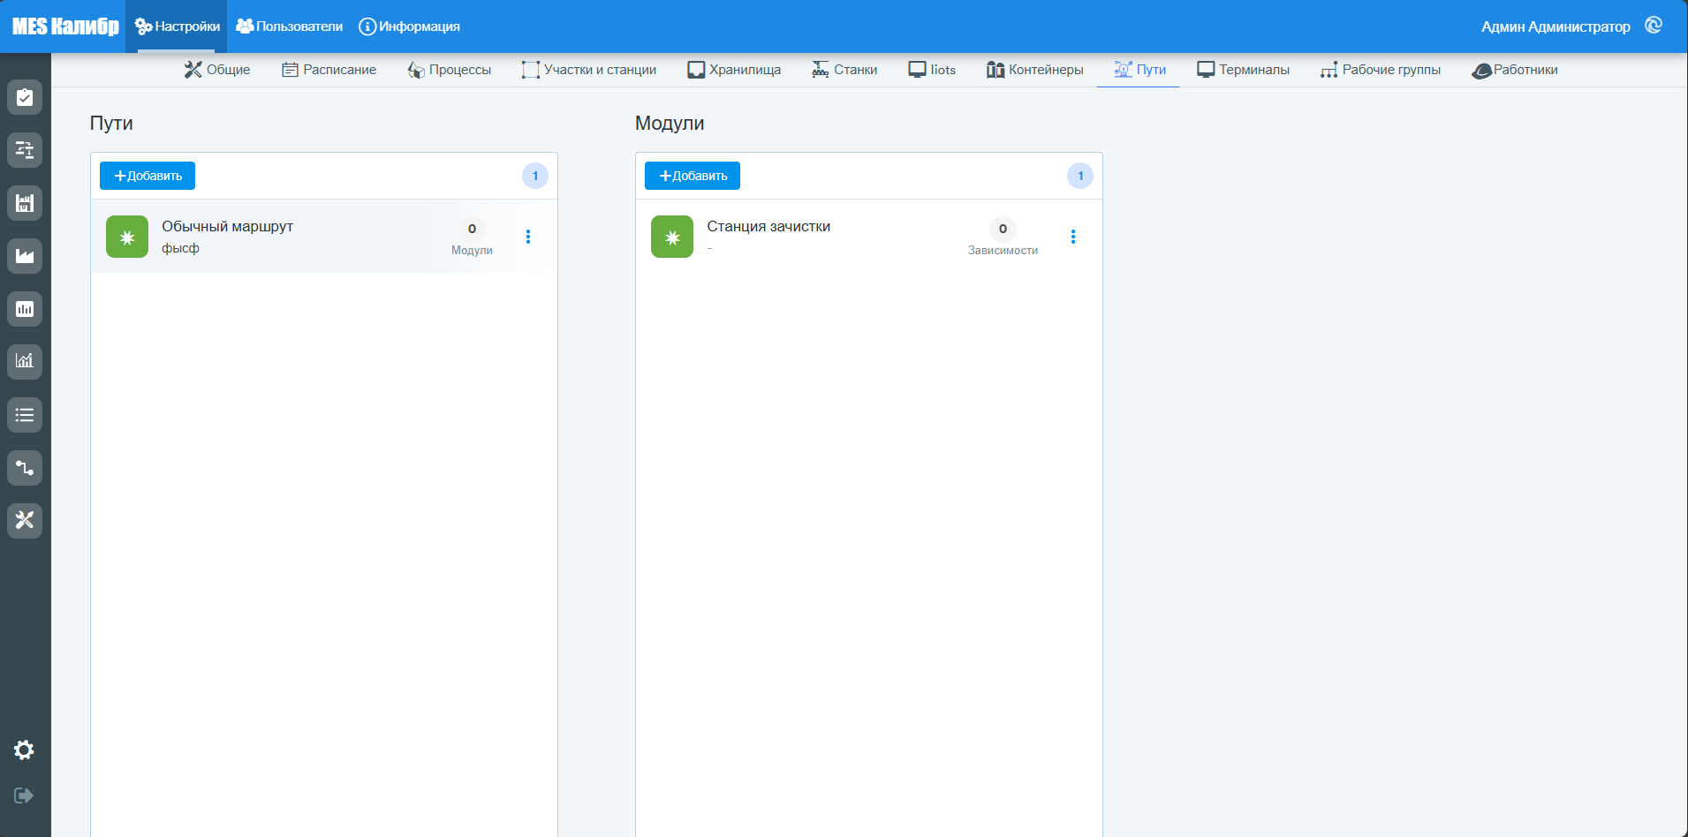Click the user profile icon next to Админ

(1654, 26)
